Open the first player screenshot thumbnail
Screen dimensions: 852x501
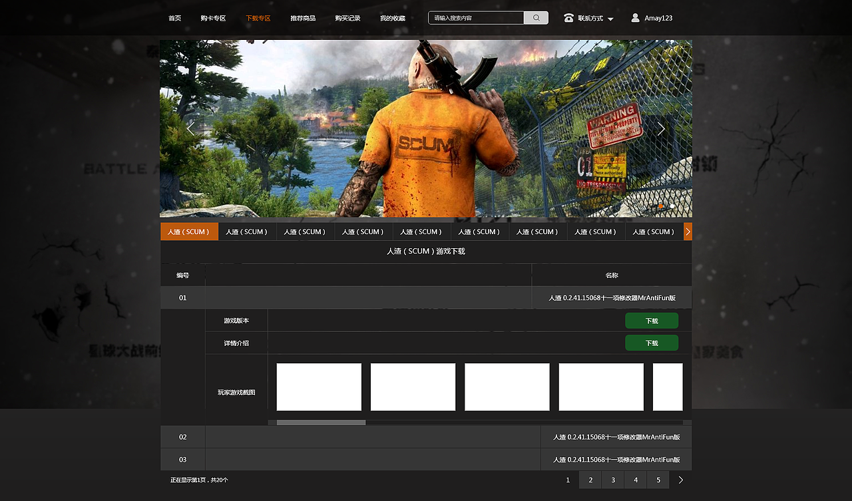(x=319, y=387)
